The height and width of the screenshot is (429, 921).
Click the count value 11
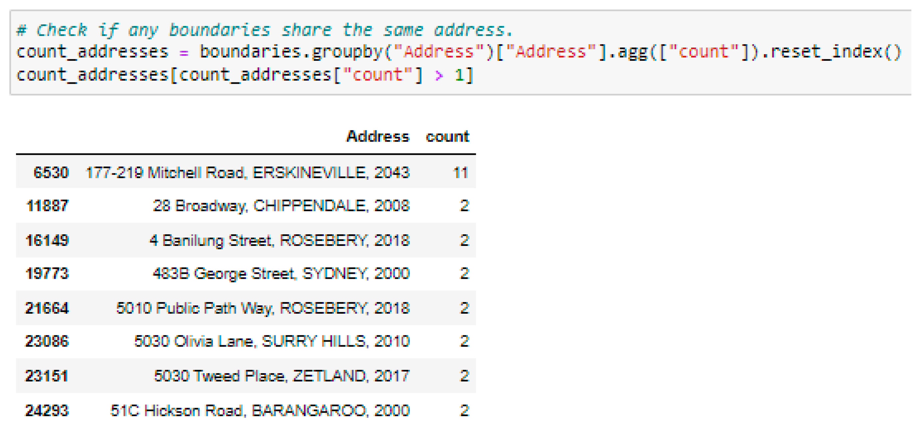pyautogui.click(x=460, y=173)
